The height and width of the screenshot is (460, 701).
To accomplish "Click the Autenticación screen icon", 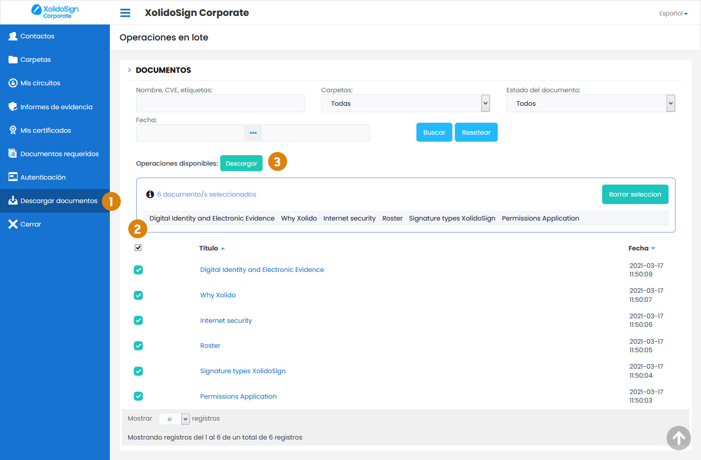I will tap(13, 177).
